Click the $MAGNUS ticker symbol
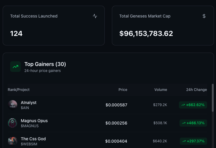 [x=30, y=126]
